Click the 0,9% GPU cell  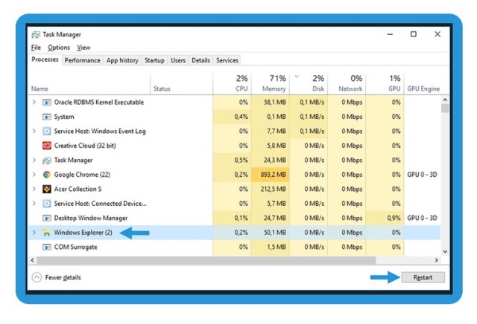tap(385, 218)
